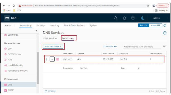This screenshot has width=171, height=95.
Task: Collapse the ocvs_def zone row
Action: click(52, 59)
